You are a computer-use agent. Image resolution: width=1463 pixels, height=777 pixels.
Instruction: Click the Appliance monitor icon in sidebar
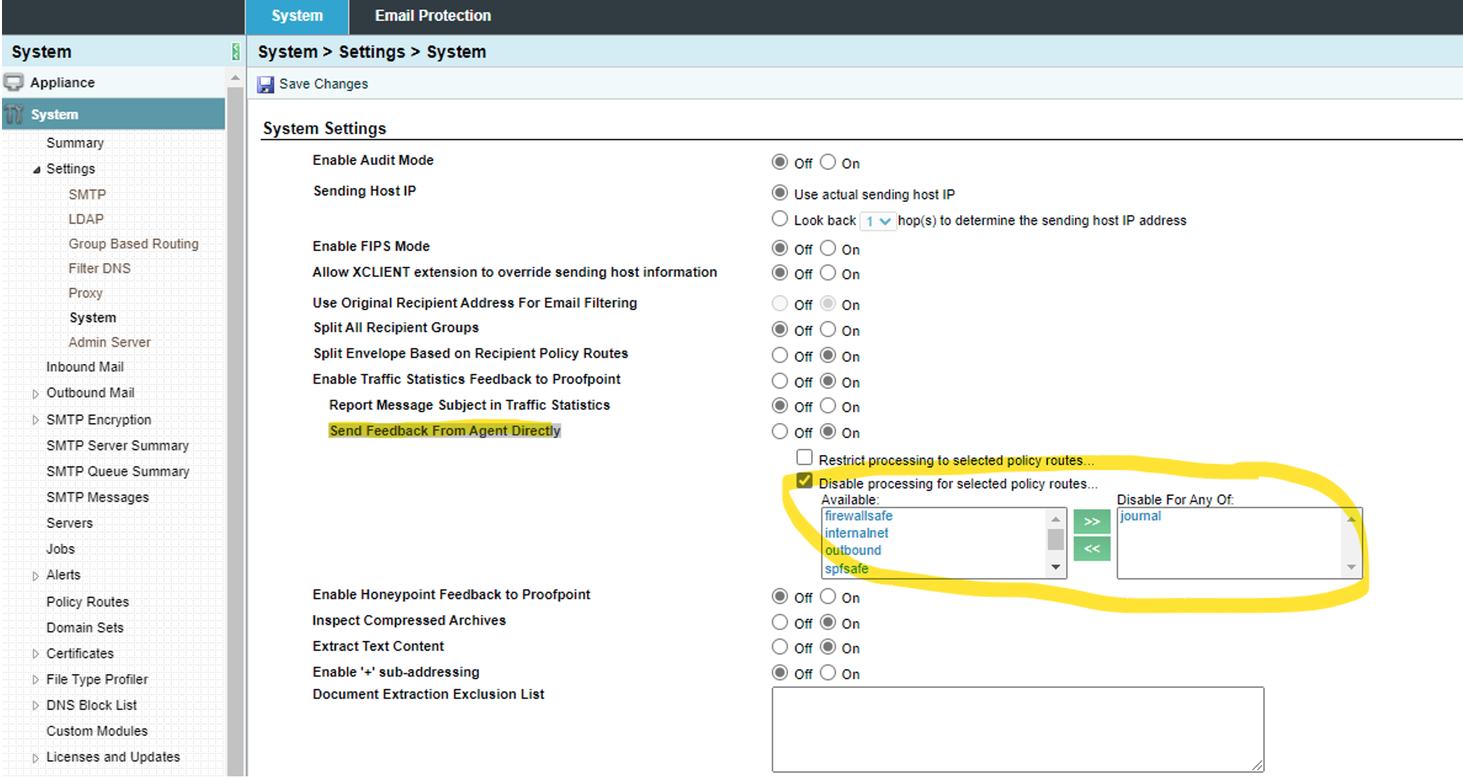point(14,82)
